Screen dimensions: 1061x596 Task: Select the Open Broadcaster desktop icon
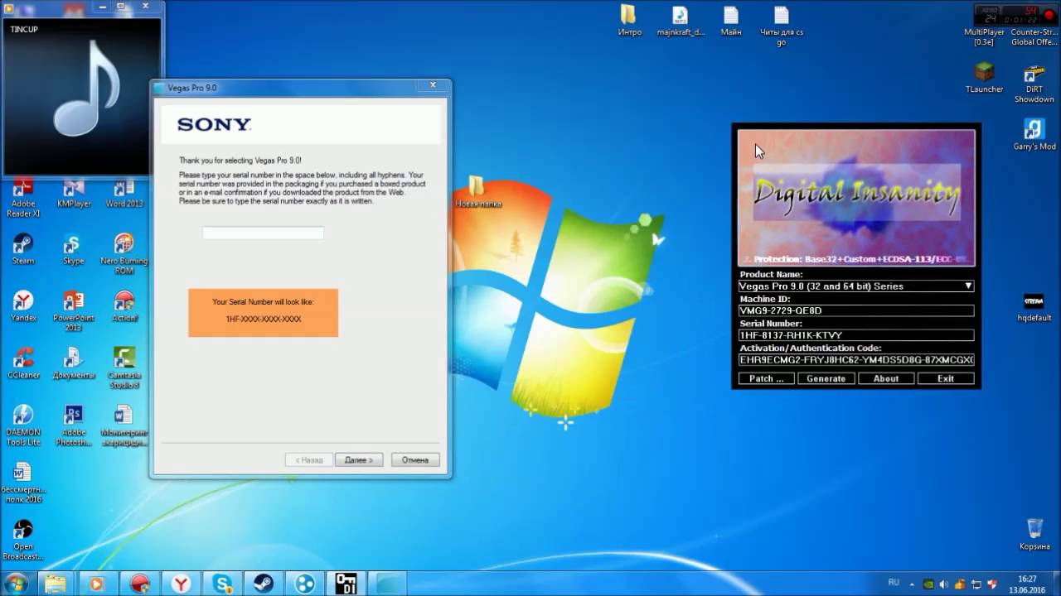[x=23, y=540]
